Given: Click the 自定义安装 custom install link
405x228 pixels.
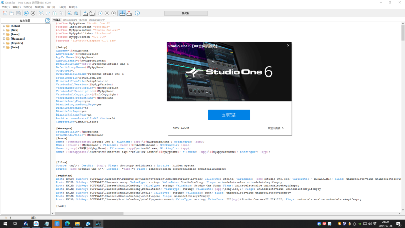Looking at the screenshot, I should (x=275, y=128).
